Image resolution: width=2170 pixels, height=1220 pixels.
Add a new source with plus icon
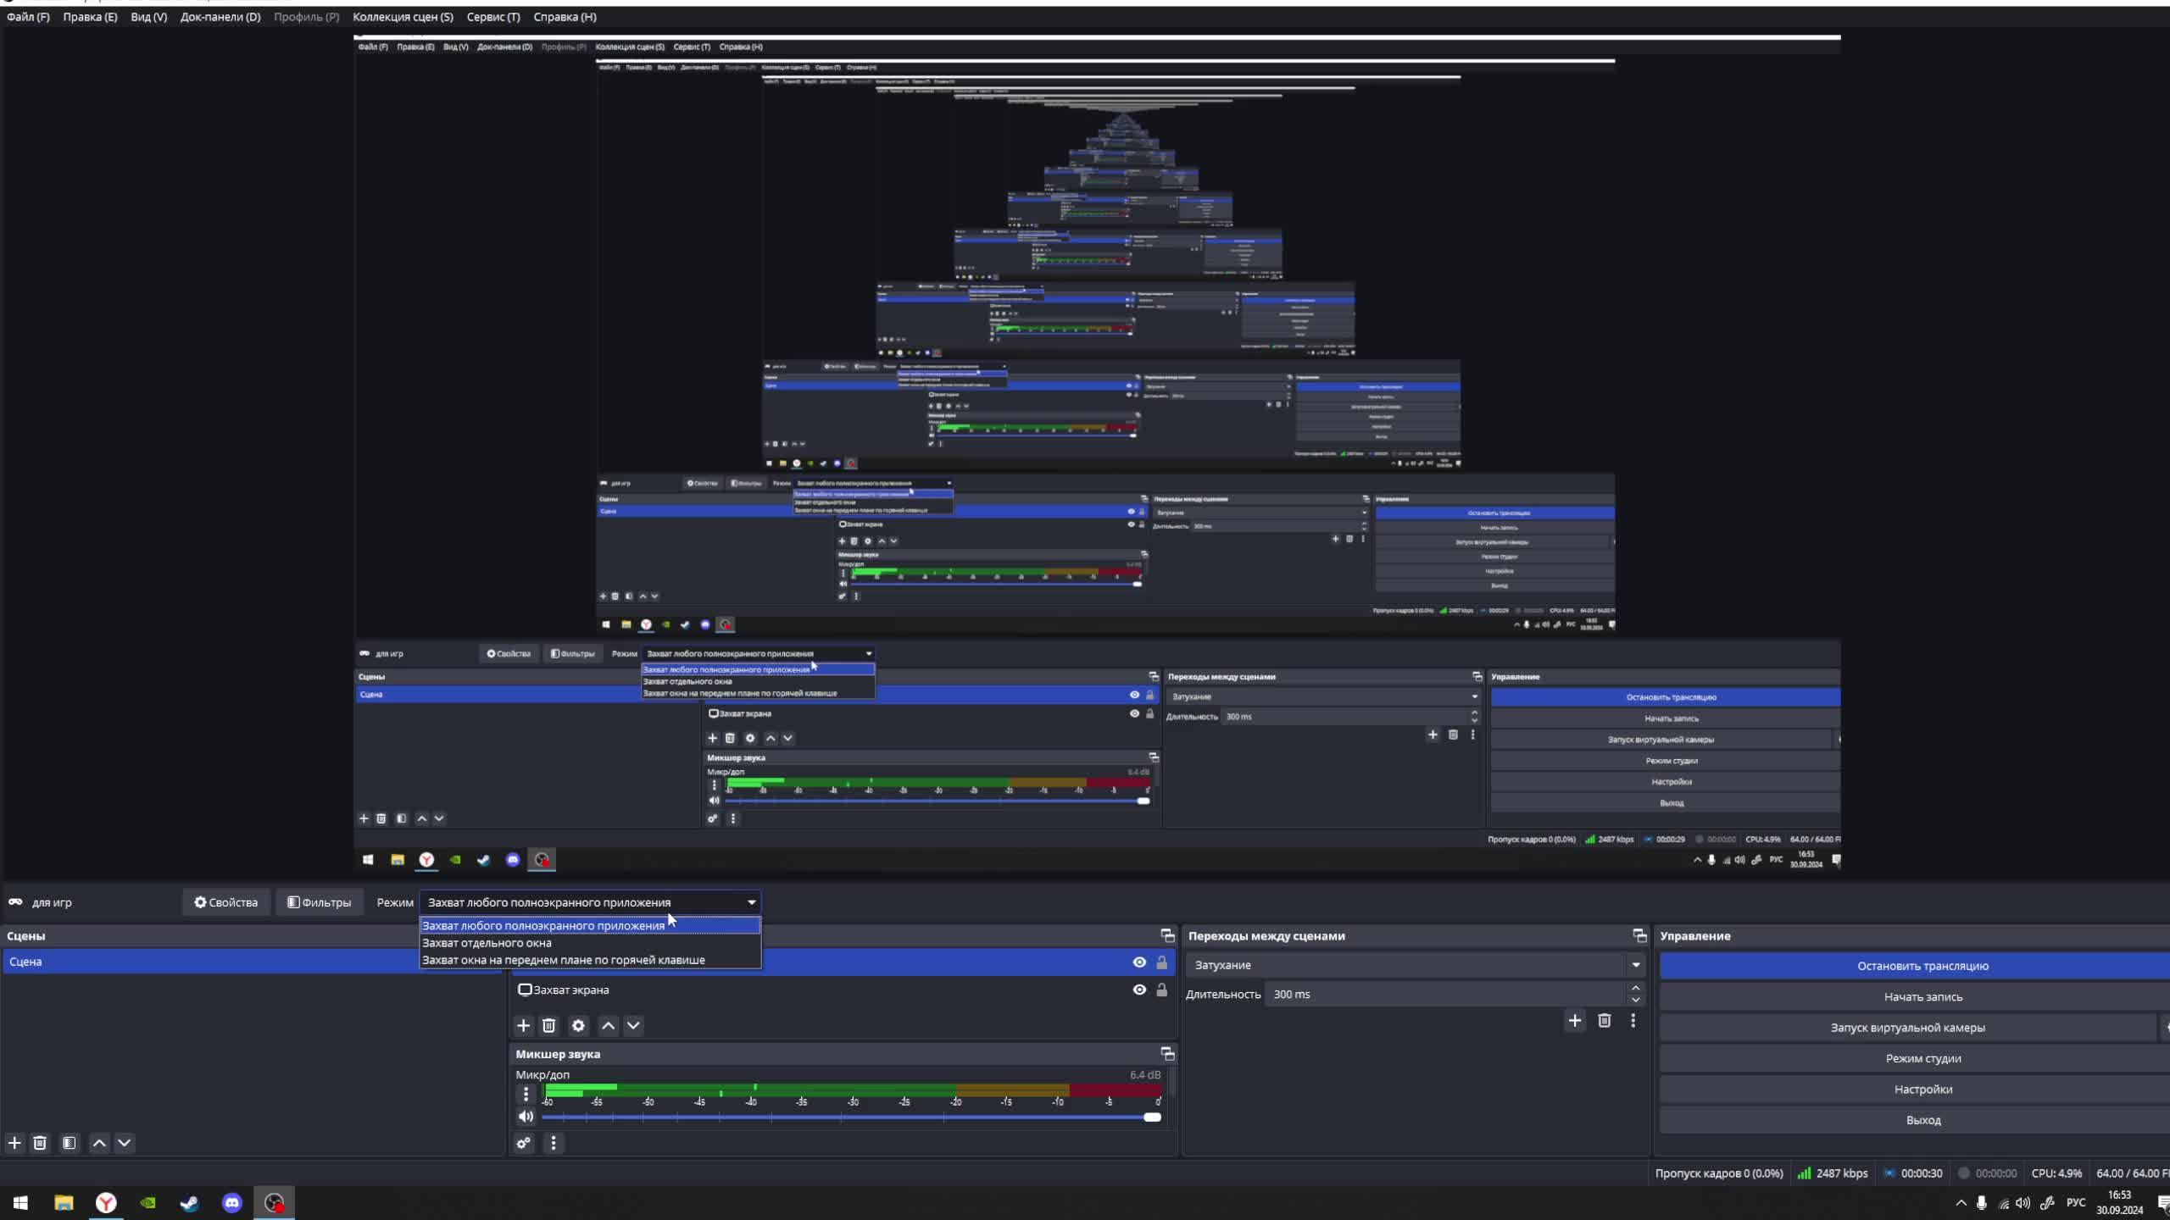(523, 1026)
